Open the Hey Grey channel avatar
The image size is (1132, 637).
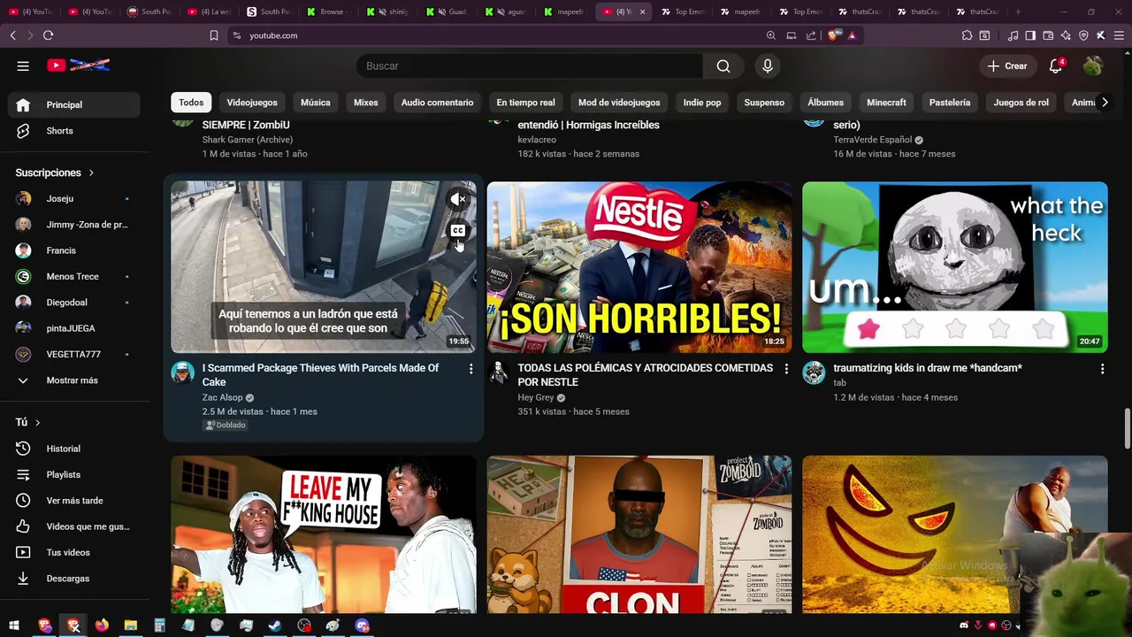click(499, 372)
